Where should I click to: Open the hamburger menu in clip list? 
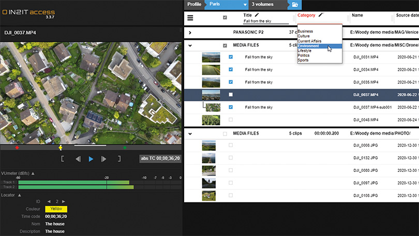[190, 18]
